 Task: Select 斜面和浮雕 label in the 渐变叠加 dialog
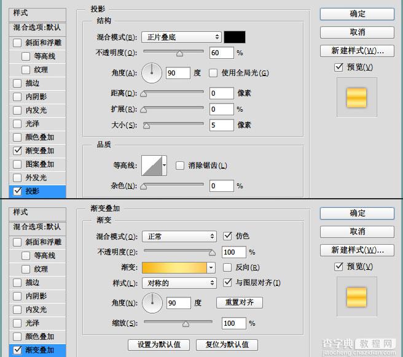tap(44, 242)
